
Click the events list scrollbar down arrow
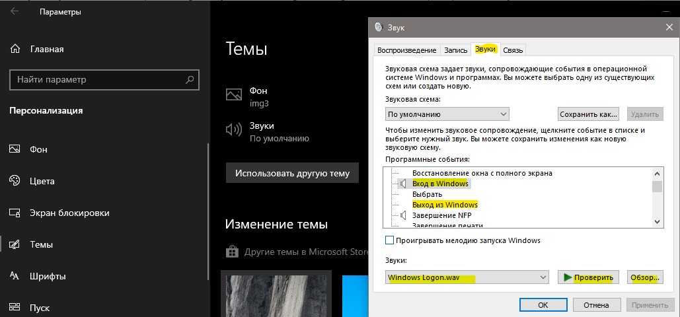(x=657, y=222)
